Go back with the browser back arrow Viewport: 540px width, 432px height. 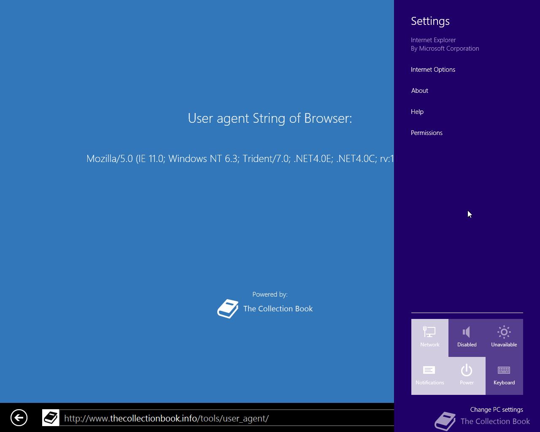point(19,418)
